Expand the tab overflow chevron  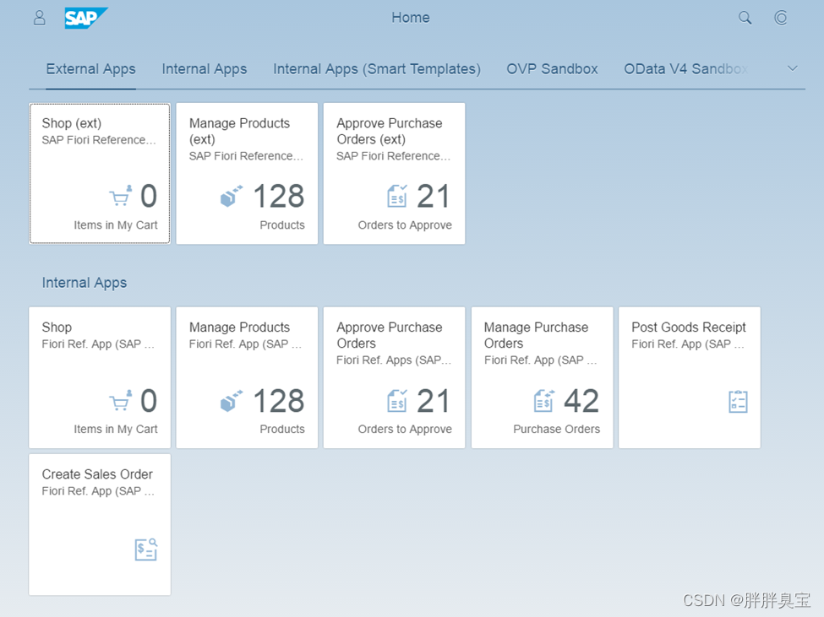click(x=793, y=68)
